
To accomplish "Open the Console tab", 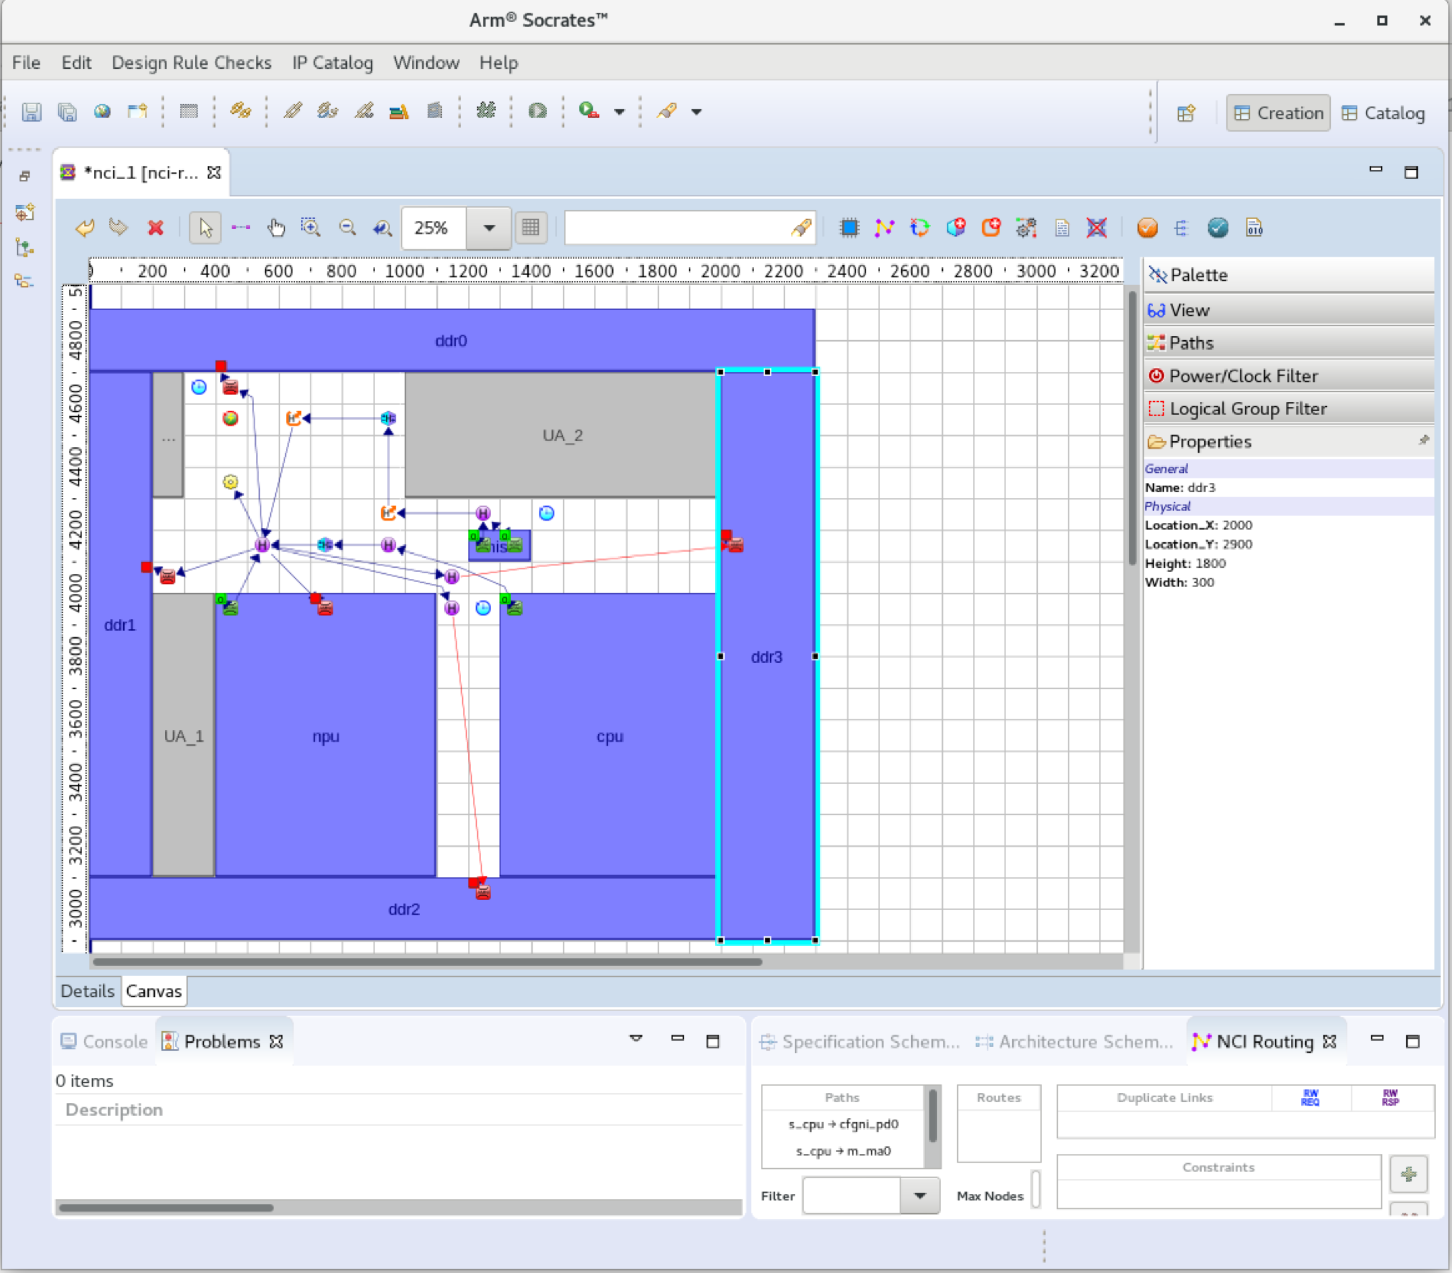I will 104,1041.
